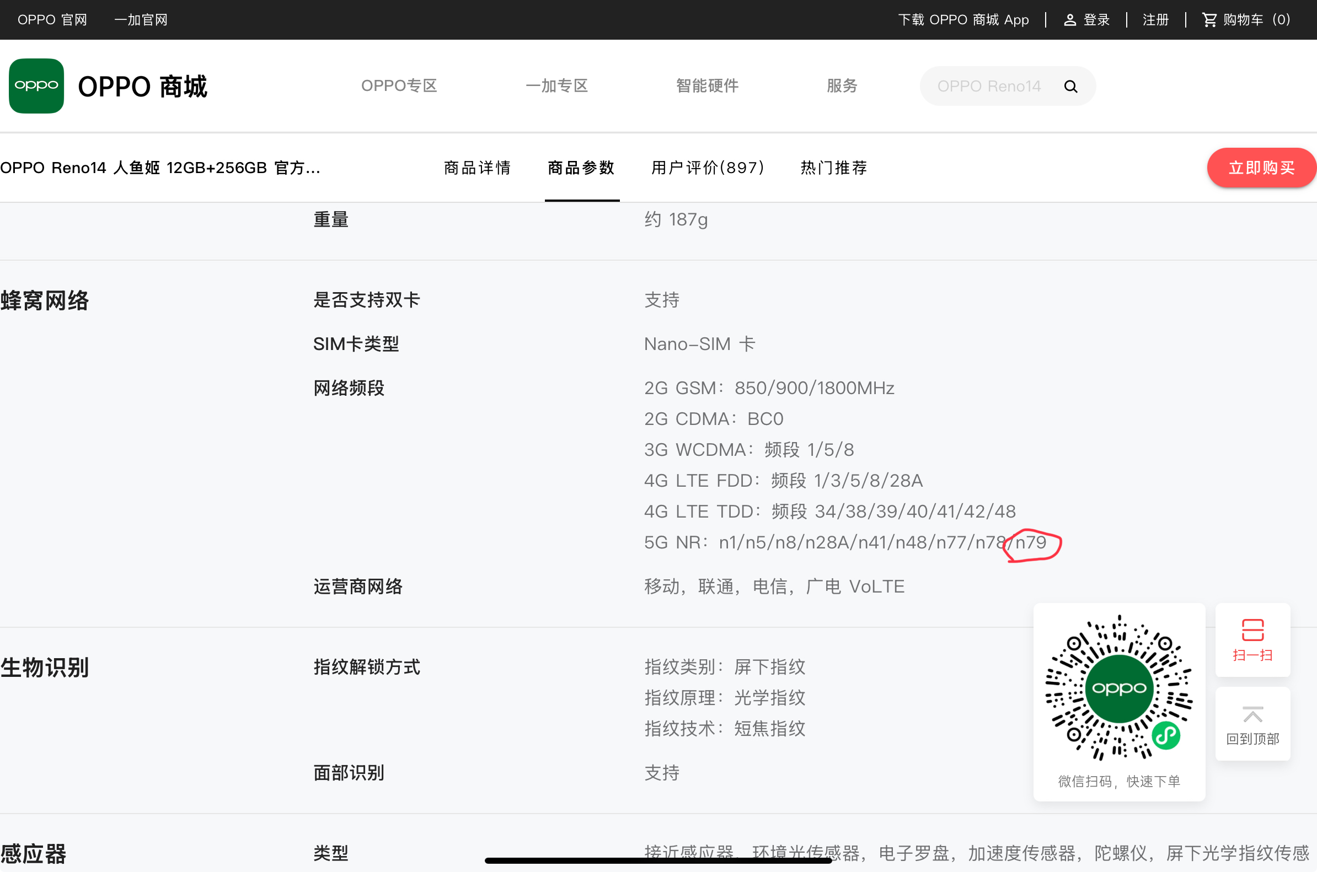1317x872 pixels.
Task: Click the 是否支持双卡 label
Action: [x=367, y=300]
